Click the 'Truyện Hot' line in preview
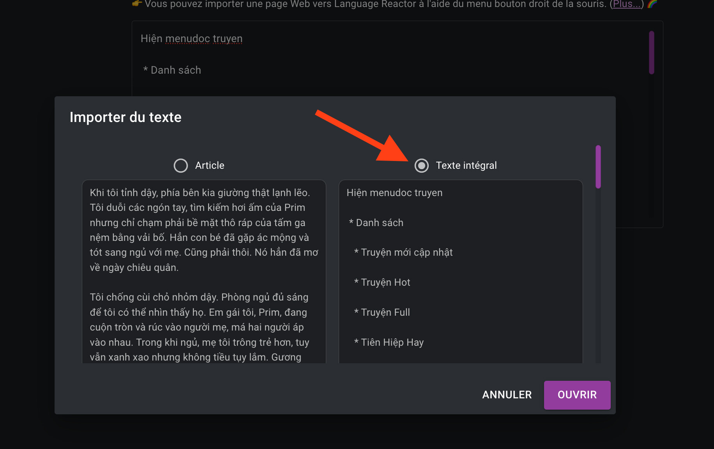 click(x=382, y=282)
